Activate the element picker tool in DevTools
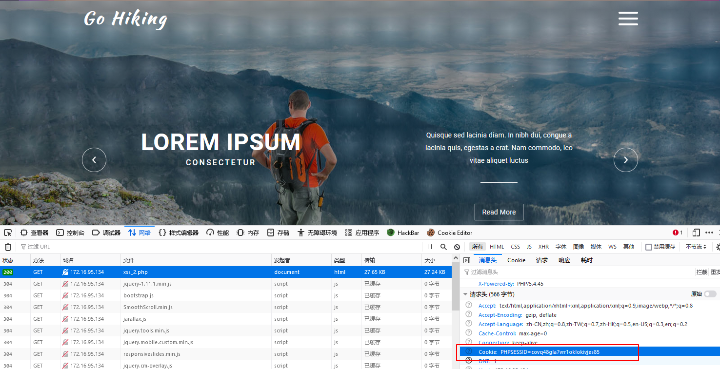This screenshot has width=720, height=369. point(8,233)
